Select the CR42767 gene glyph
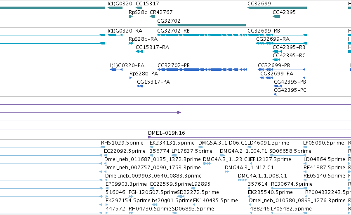351x215 pixels. click(153, 16)
